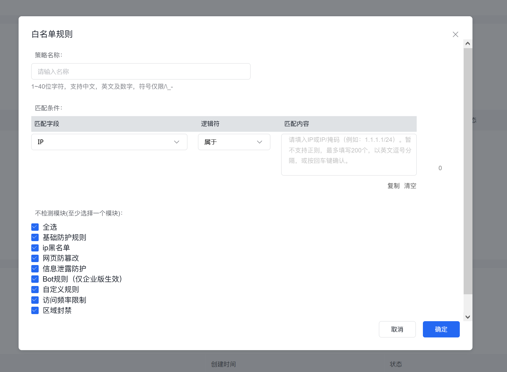507x372 pixels.
Task: Disable the 信息泄露防护 module
Action: [x=35, y=268]
